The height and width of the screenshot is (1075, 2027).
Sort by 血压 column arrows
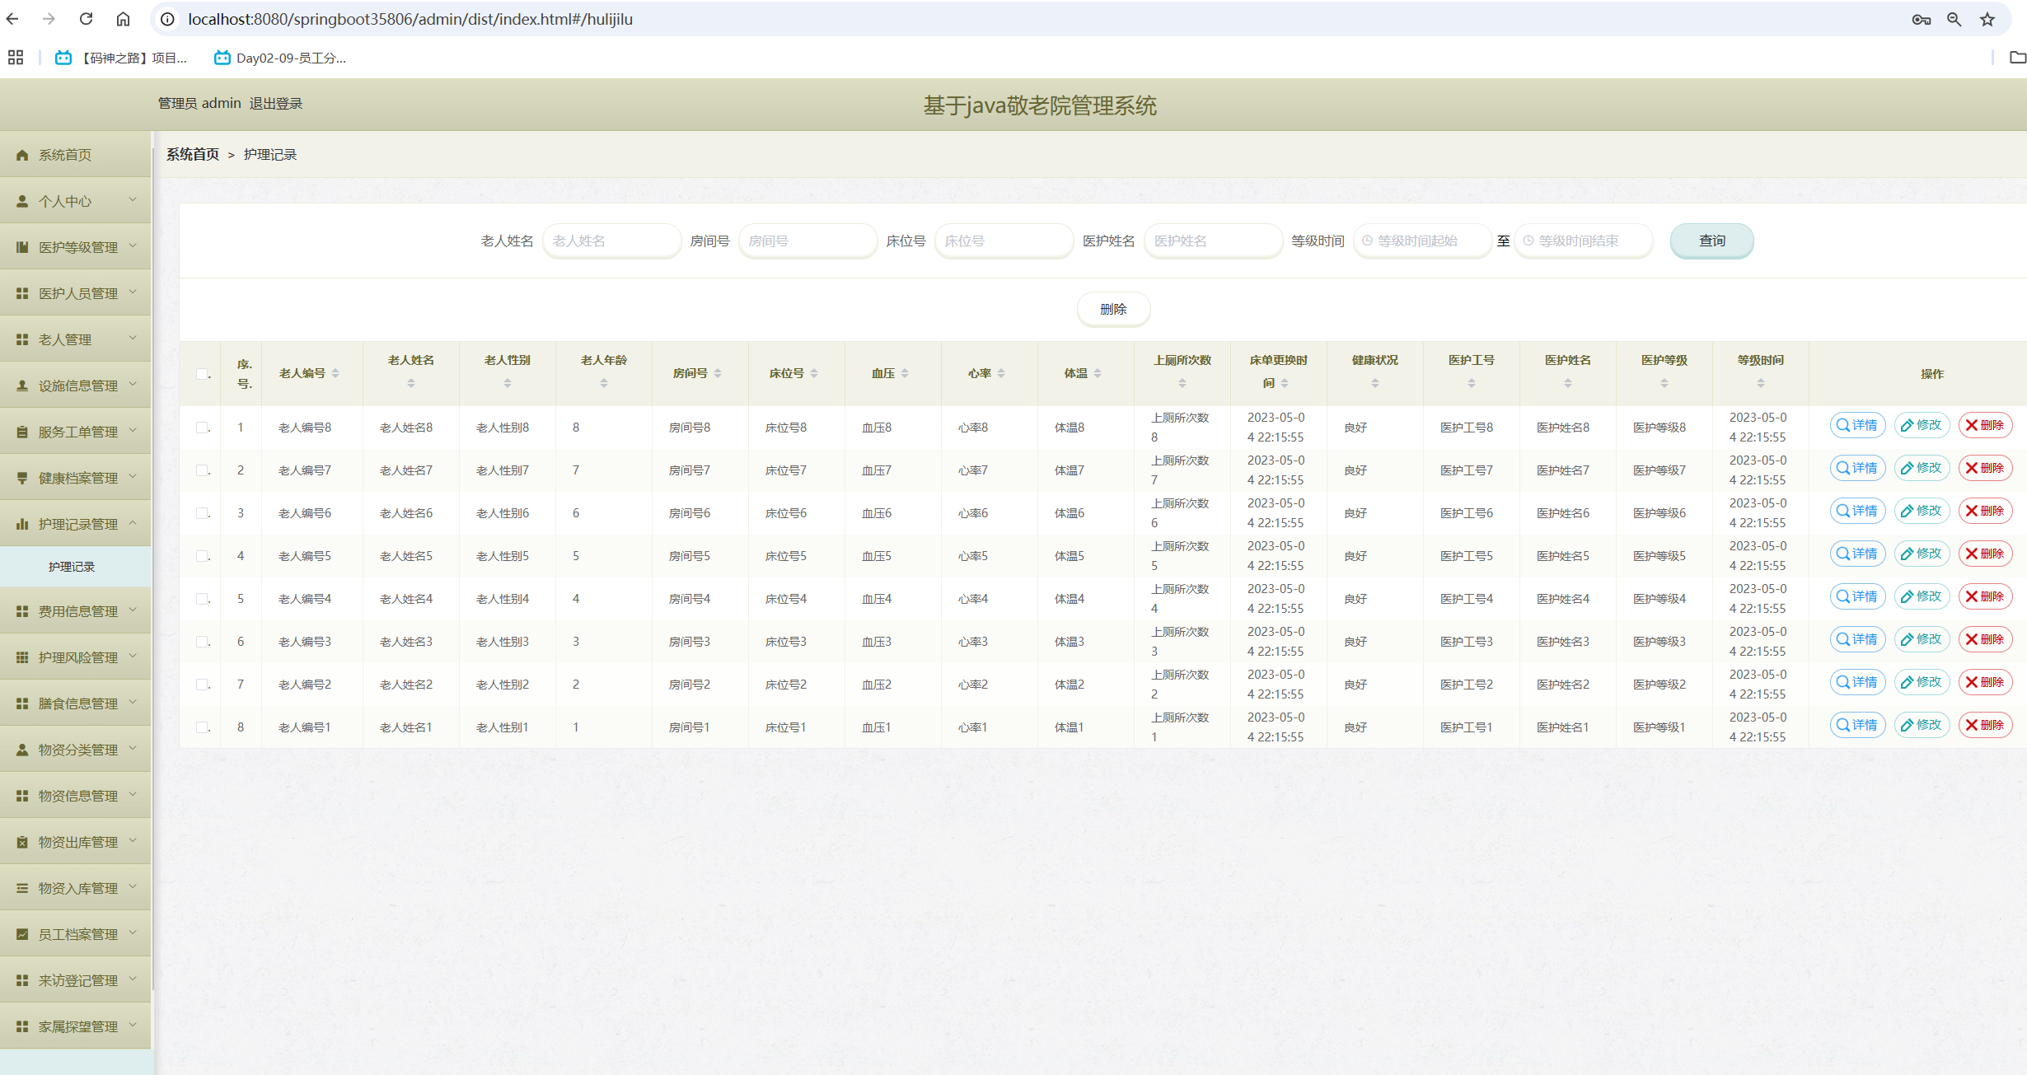point(905,374)
